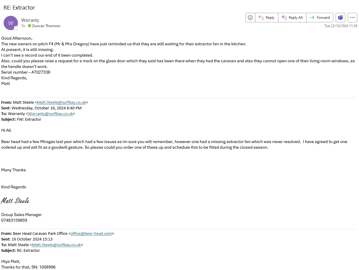Click the serial number AT027338 line
The image size is (359, 270).
click(26, 72)
